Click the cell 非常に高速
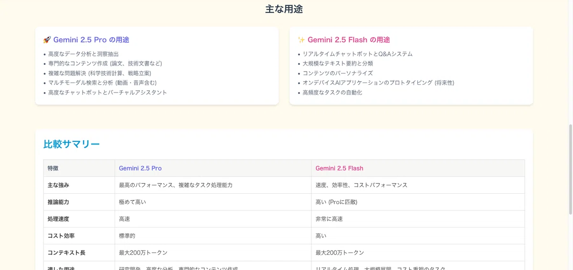This screenshot has width=573, height=270. [x=418, y=219]
